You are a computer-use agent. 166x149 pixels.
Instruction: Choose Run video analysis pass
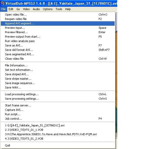pyautogui.click(x=58, y=41)
